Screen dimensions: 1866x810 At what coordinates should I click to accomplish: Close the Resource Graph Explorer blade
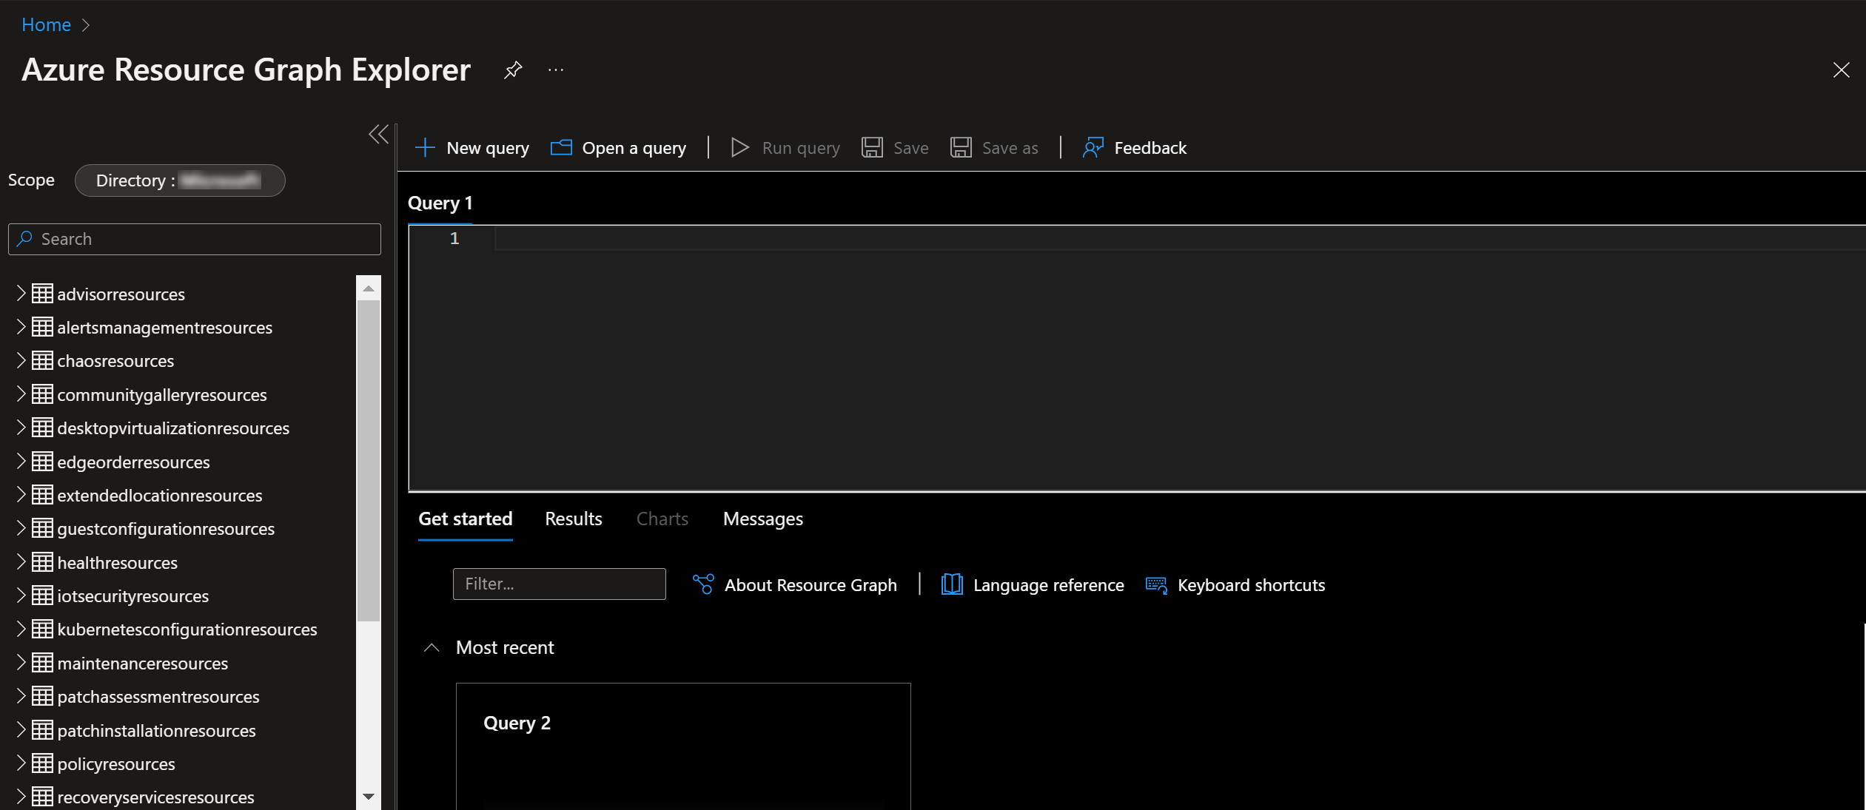tap(1841, 70)
